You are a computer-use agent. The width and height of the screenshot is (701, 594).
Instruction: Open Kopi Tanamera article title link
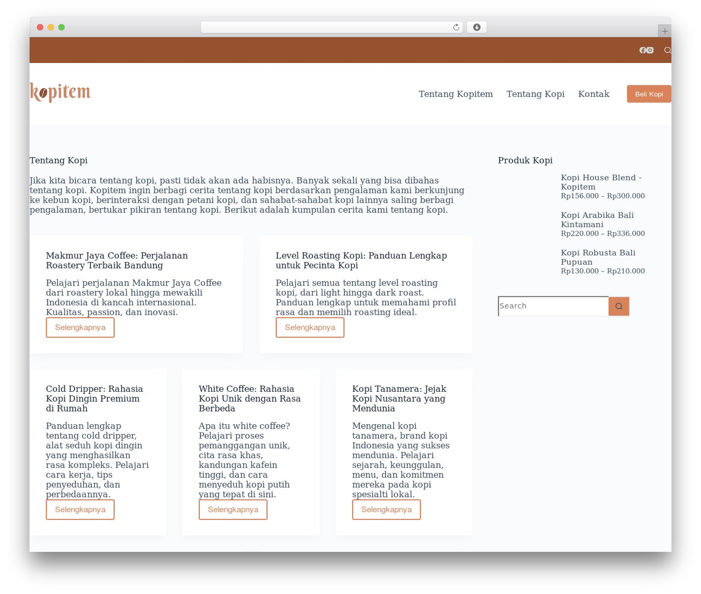point(399,398)
